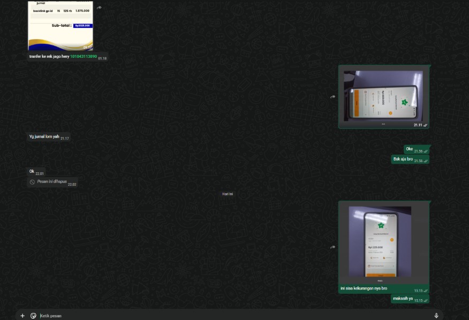Forward the invoice image with Sub-total
This screenshot has height=320, width=469.
click(99, 7)
